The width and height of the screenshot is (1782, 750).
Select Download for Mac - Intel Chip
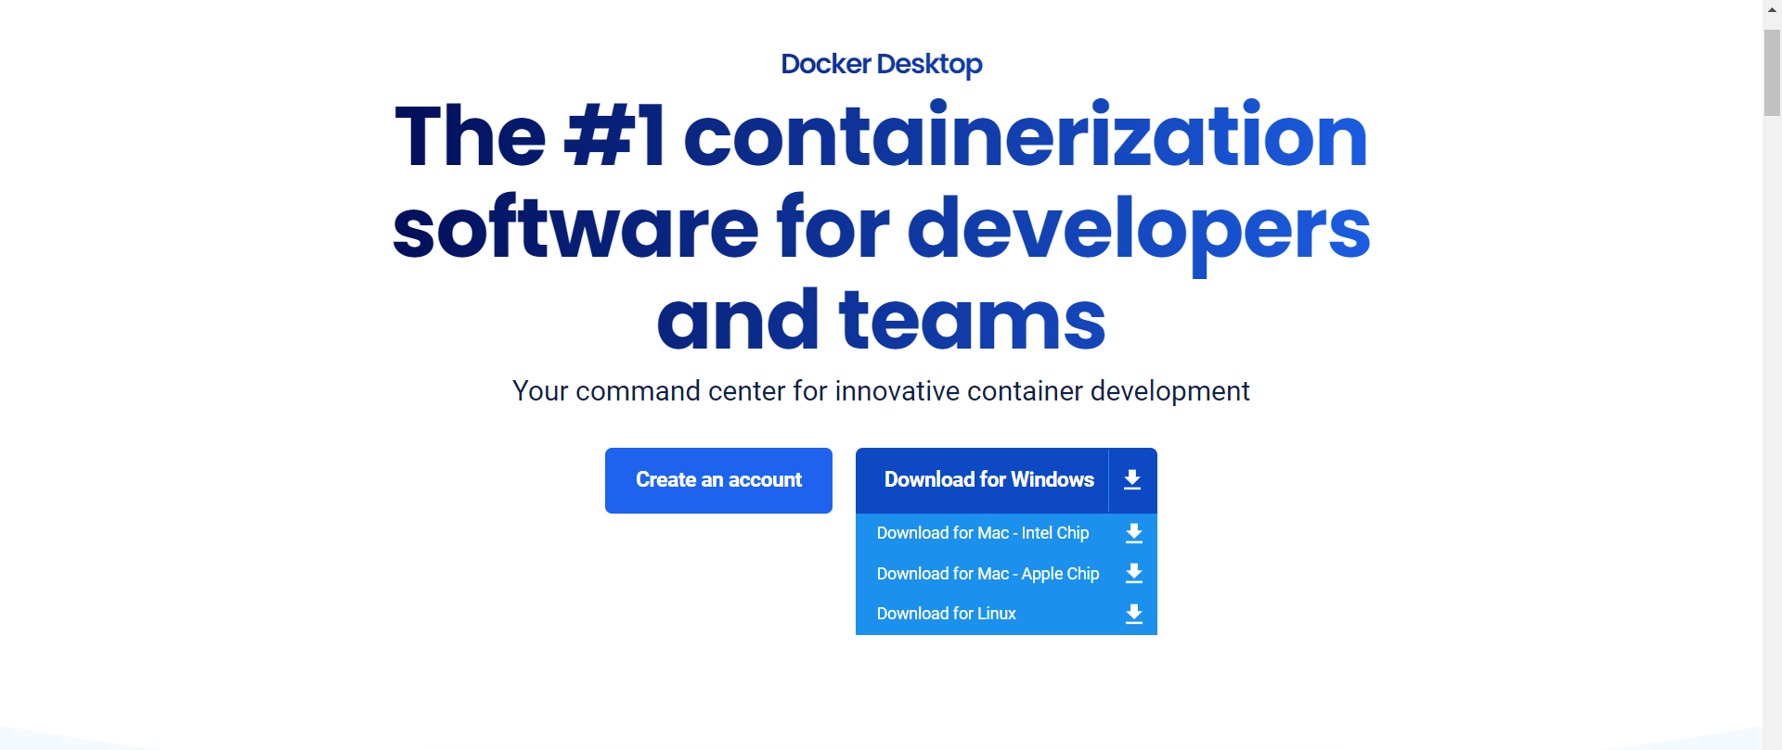(x=983, y=533)
